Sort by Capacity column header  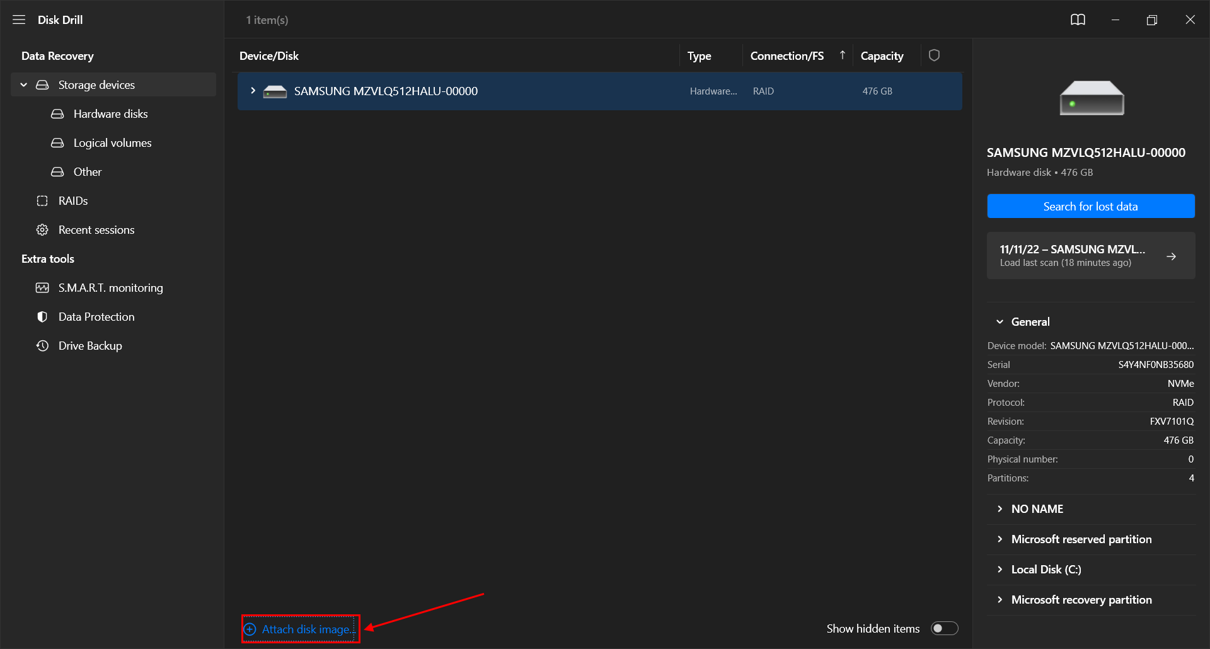coord(882,55)
